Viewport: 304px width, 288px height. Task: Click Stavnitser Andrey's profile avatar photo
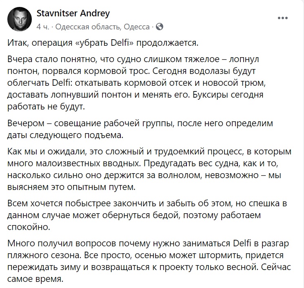18,20
